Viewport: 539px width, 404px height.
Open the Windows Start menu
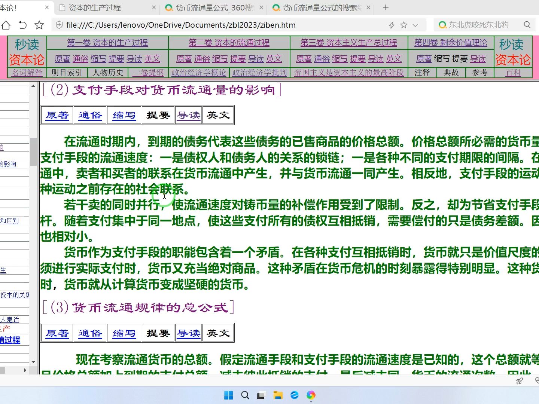(228, 395)
